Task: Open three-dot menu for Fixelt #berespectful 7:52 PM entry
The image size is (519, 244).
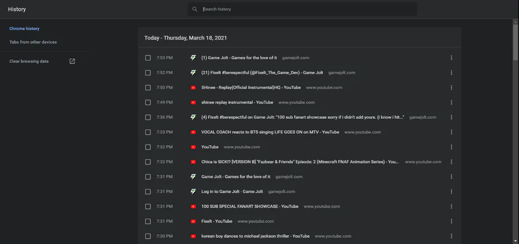Action: [x=451, y=73]
